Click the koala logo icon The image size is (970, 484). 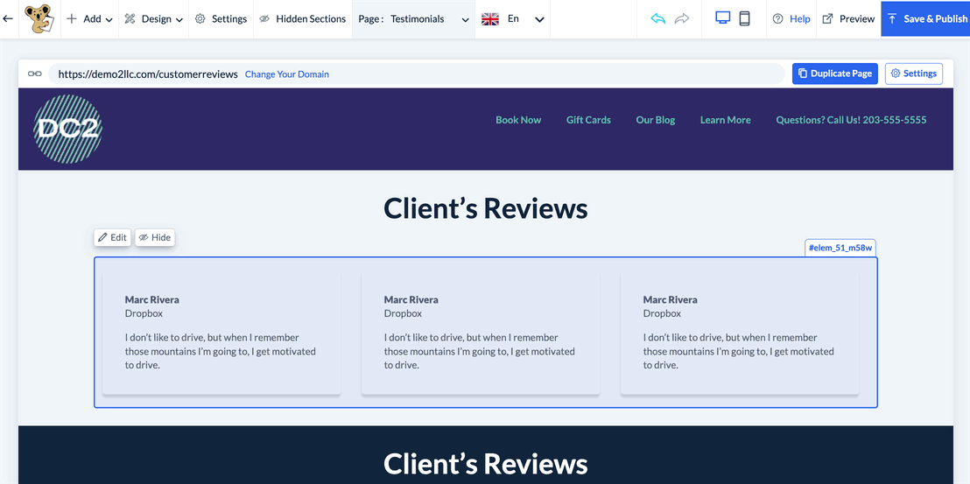click(38, 18)
